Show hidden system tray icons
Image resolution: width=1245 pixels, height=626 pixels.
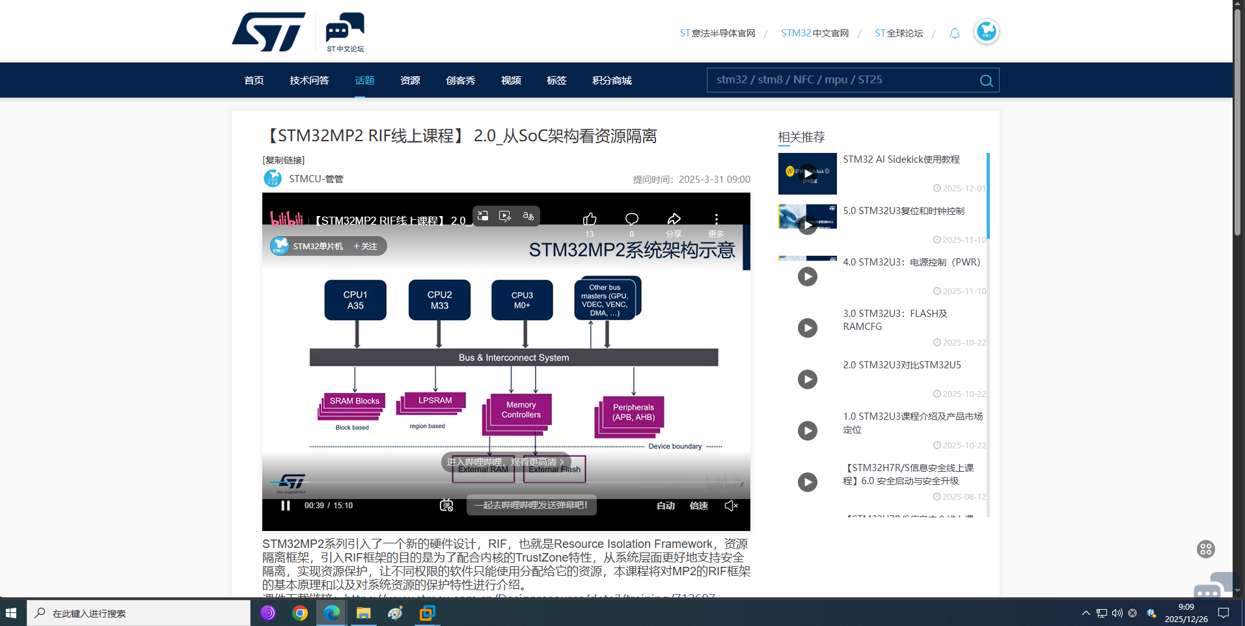click(x=1086, y=613)
